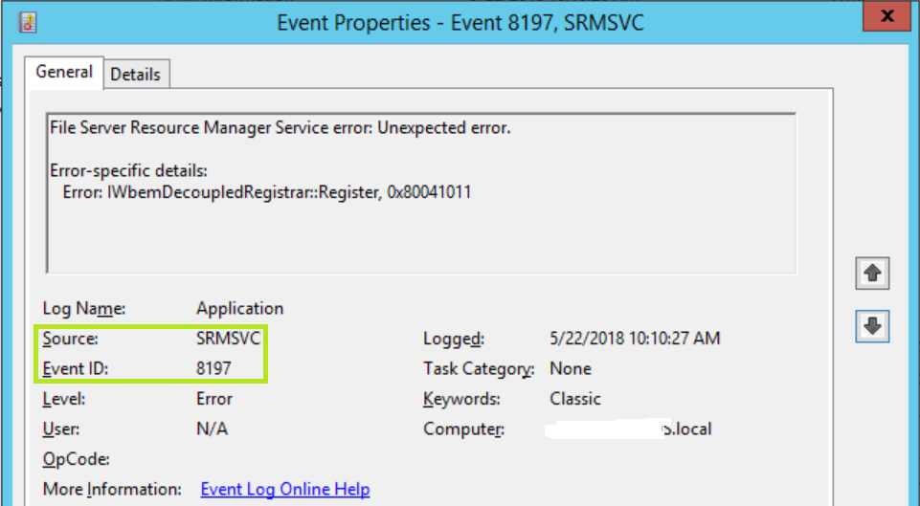Click the Level value Error

point(214,399)
